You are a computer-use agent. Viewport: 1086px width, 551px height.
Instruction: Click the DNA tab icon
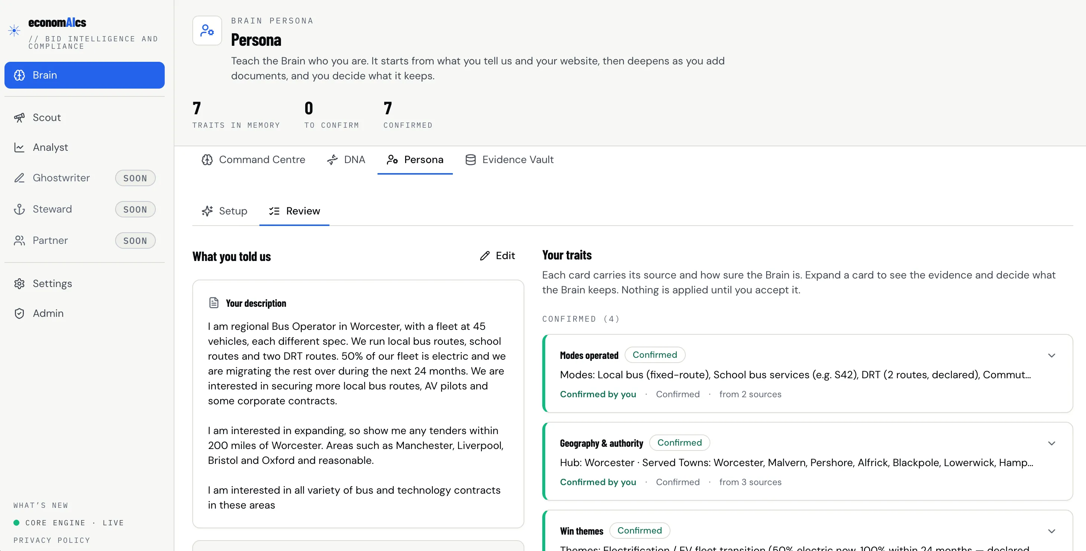point(332,160)
